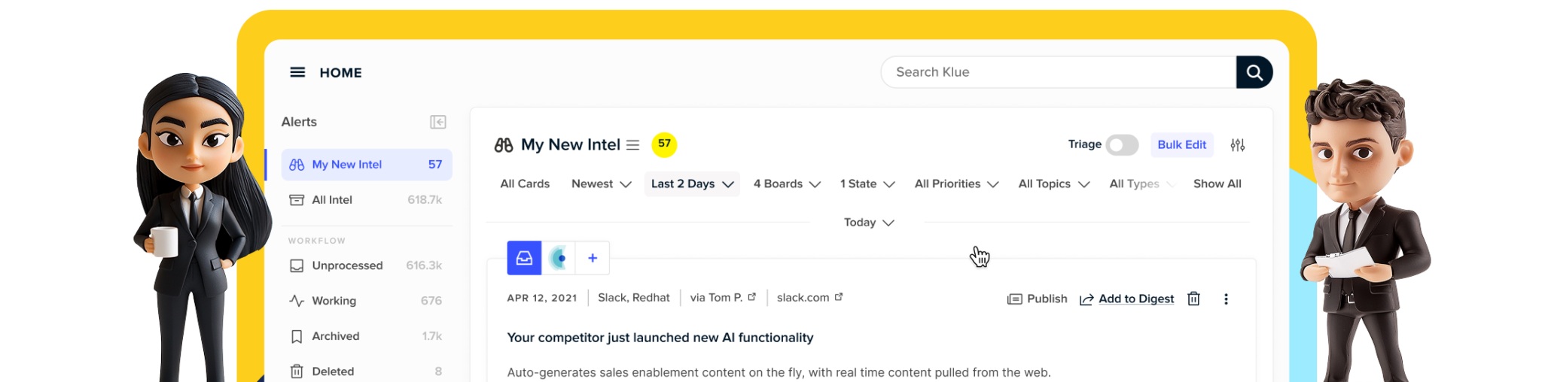The image size is (1542, 382).
Task: Click the plus icon to add board
Action: 593,258
